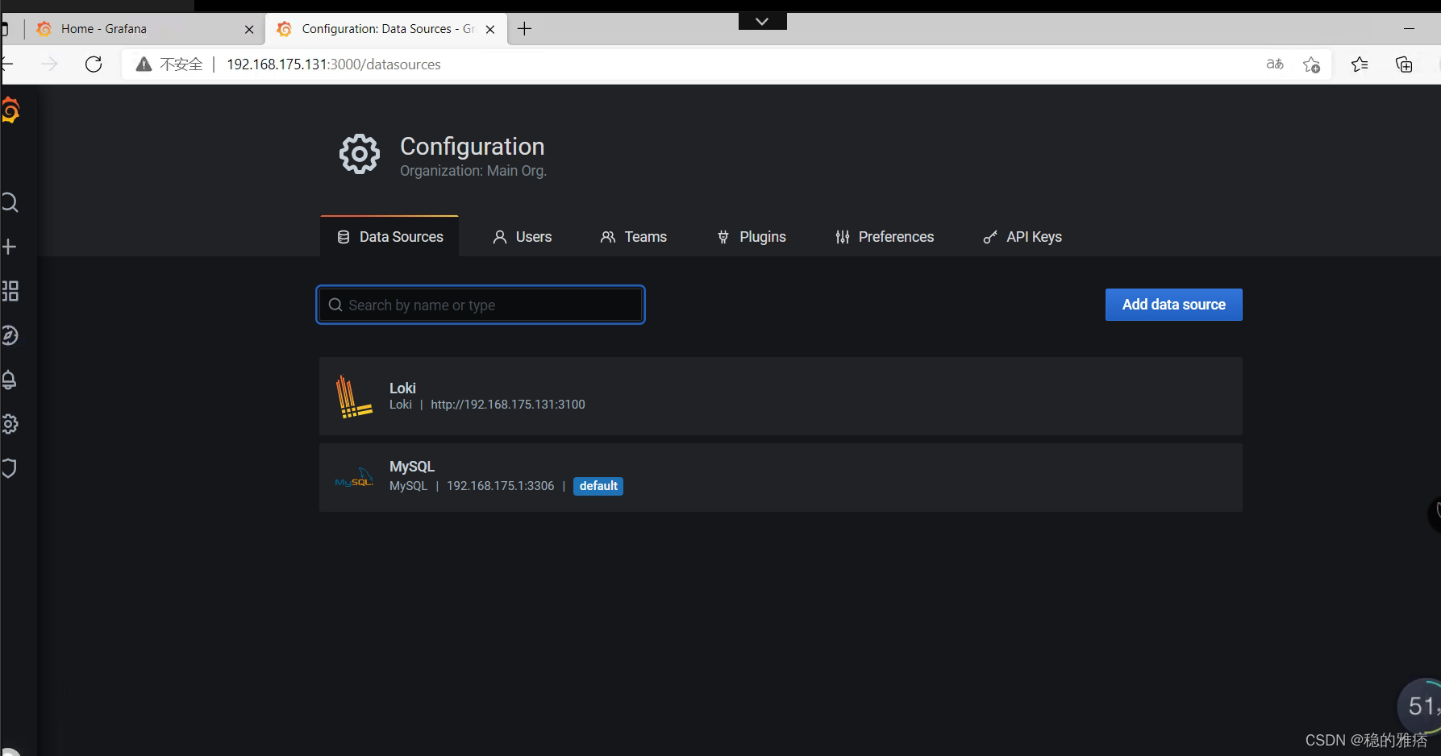Click the browser address bar URL

[x=334, y=64]
